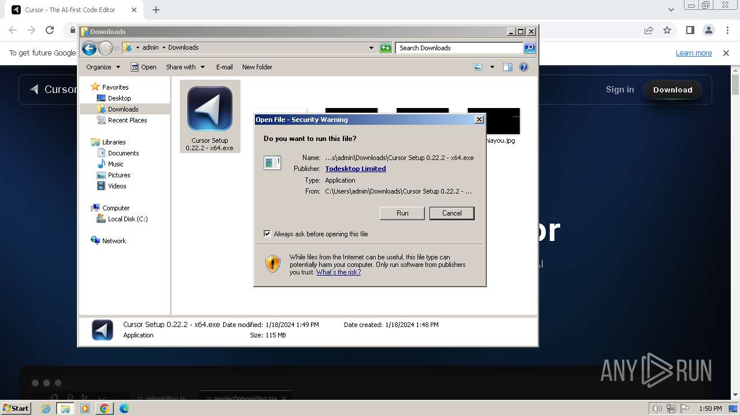Reload the page in Chrome
The image size is (740, 416).
coord(50,30)
